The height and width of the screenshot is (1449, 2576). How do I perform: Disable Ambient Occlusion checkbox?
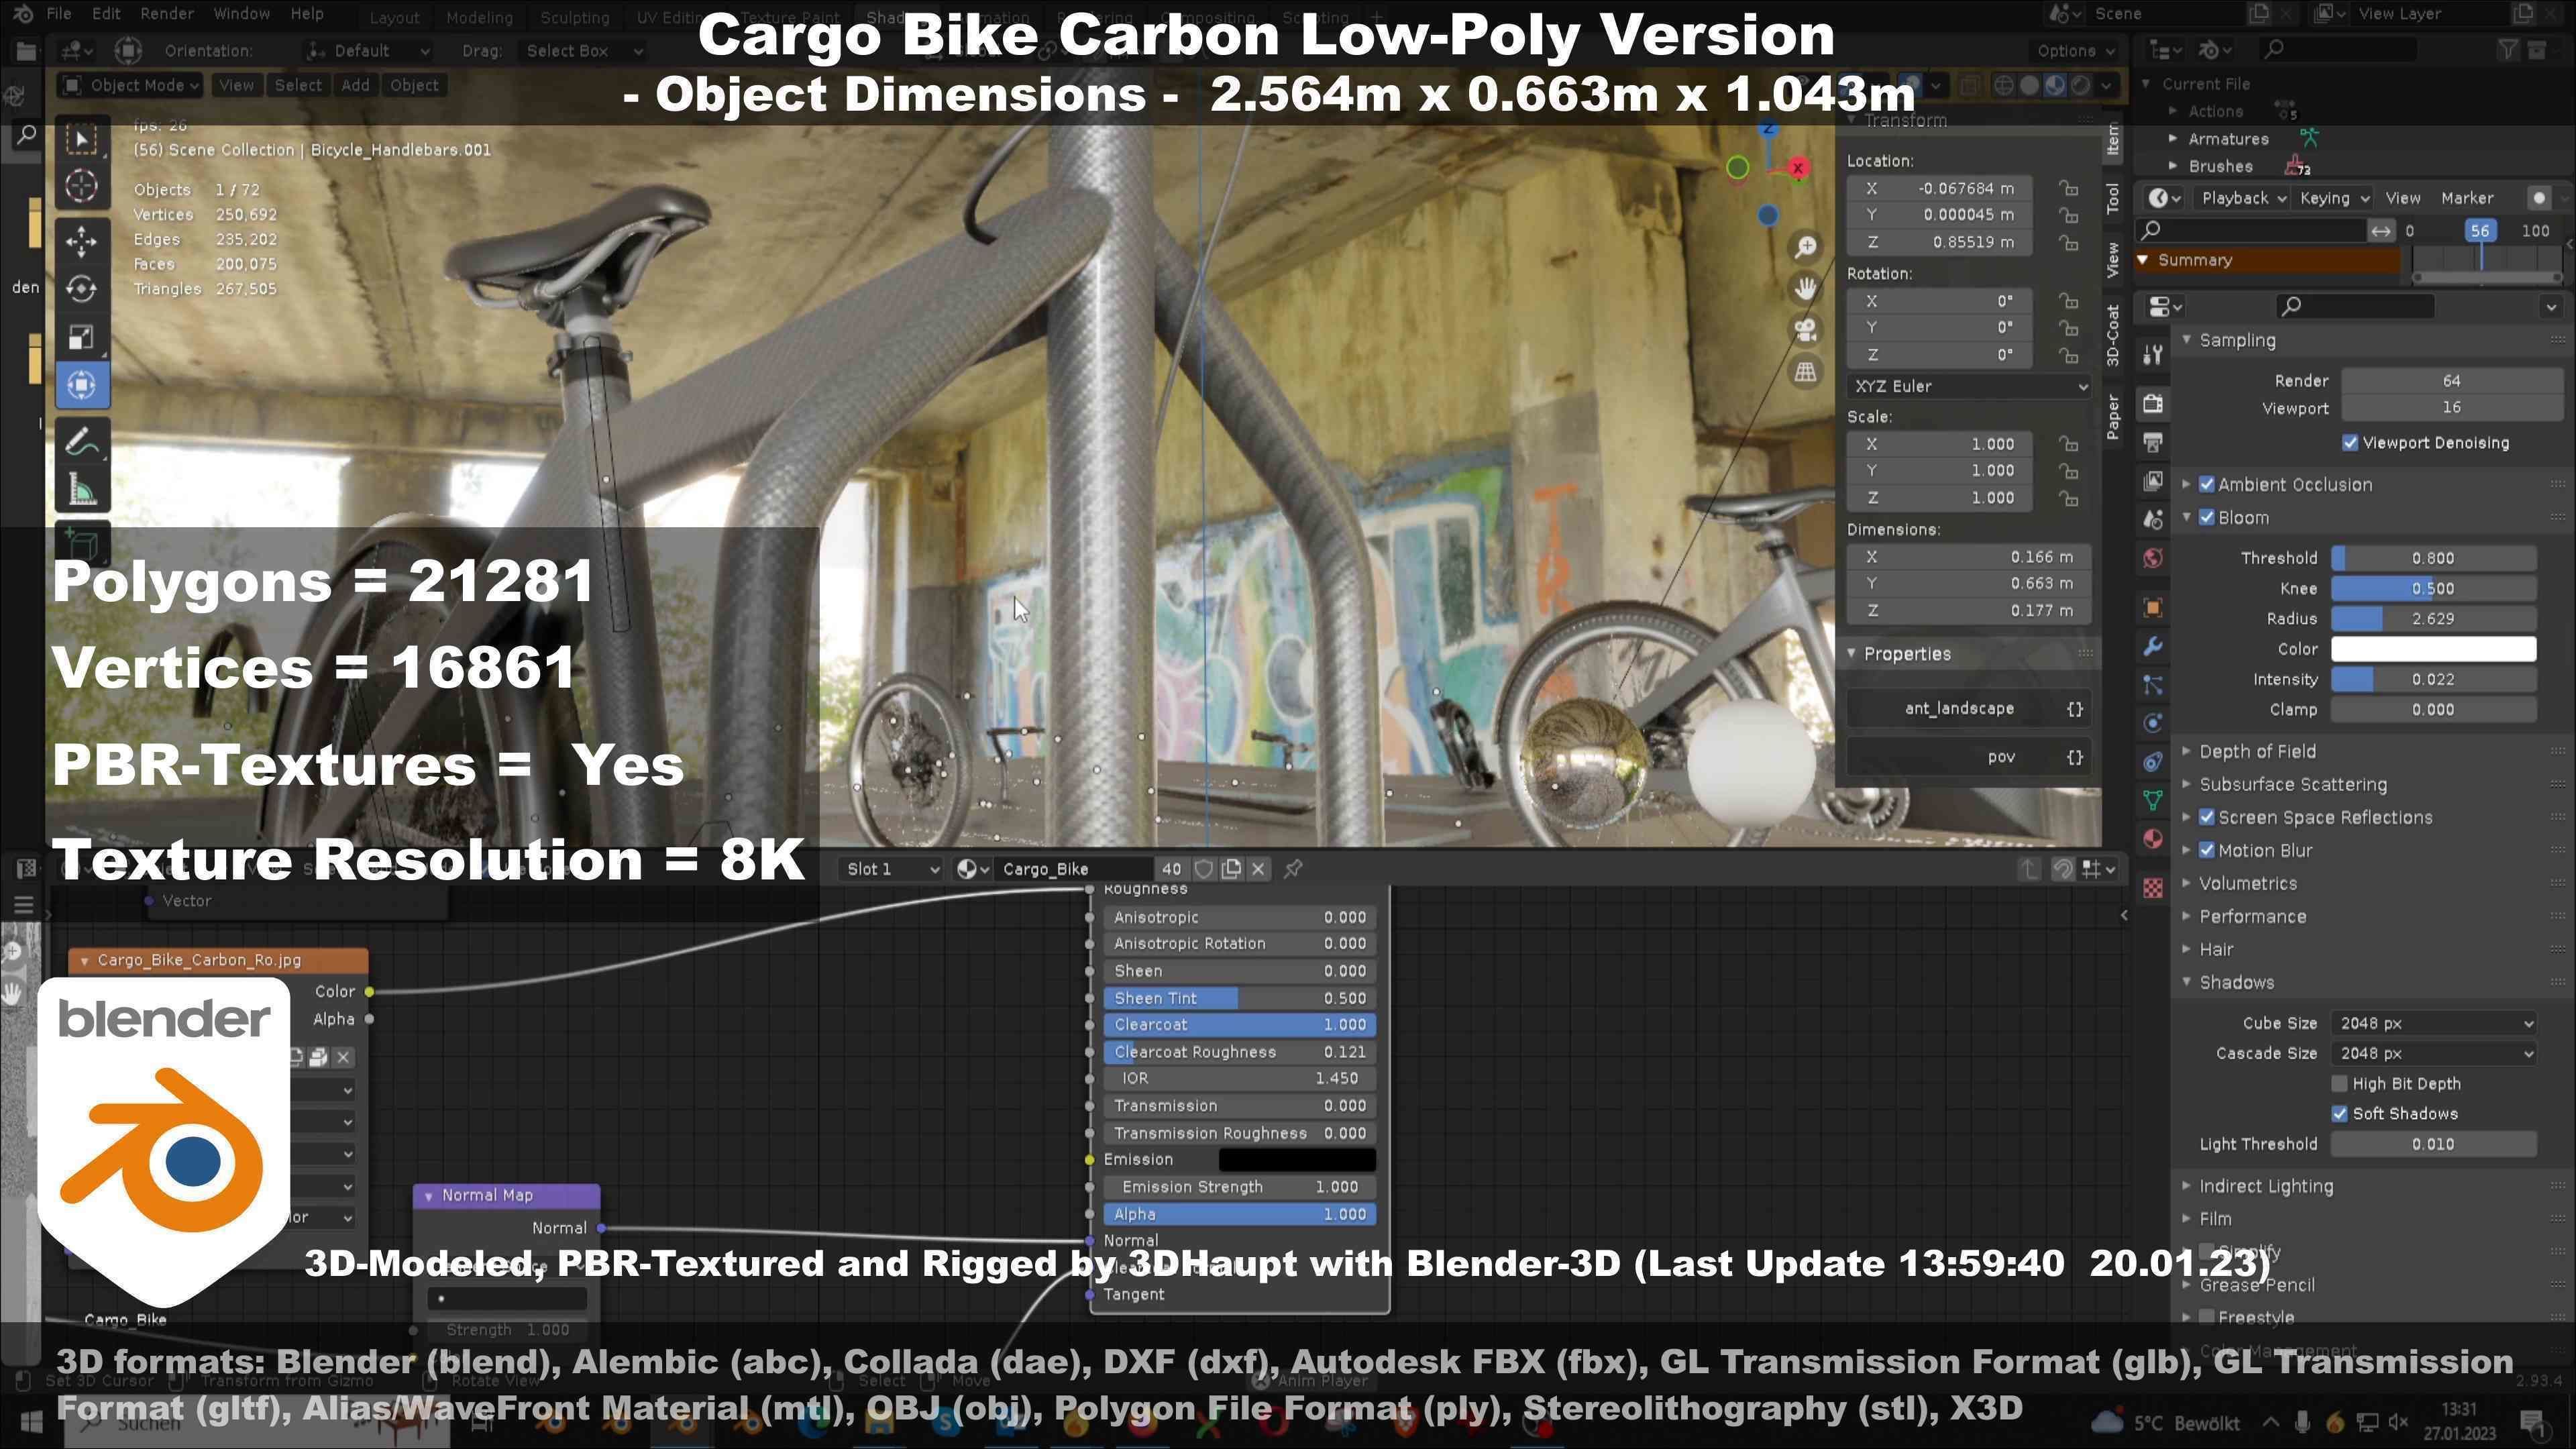[x=2207, y=485]
